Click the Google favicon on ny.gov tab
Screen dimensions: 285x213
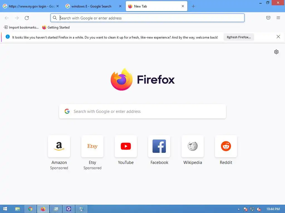[5, 6]
